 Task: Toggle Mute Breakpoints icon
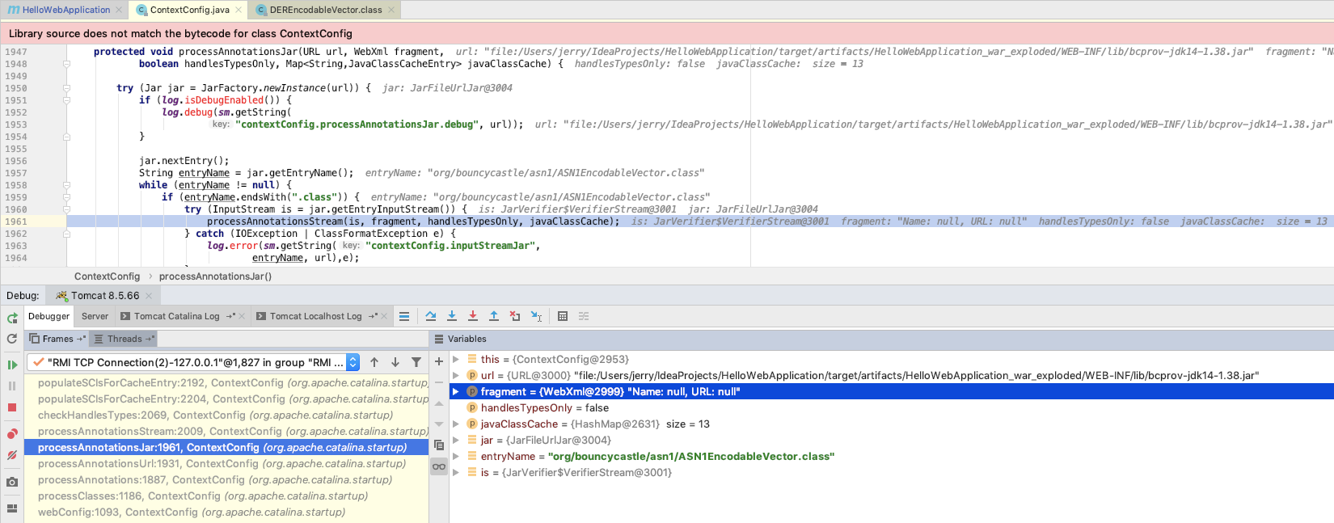12,455
